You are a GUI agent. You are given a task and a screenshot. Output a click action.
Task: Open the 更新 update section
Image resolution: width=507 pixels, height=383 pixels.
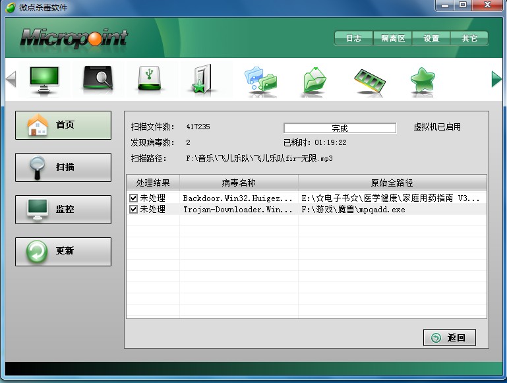(63, 252)
